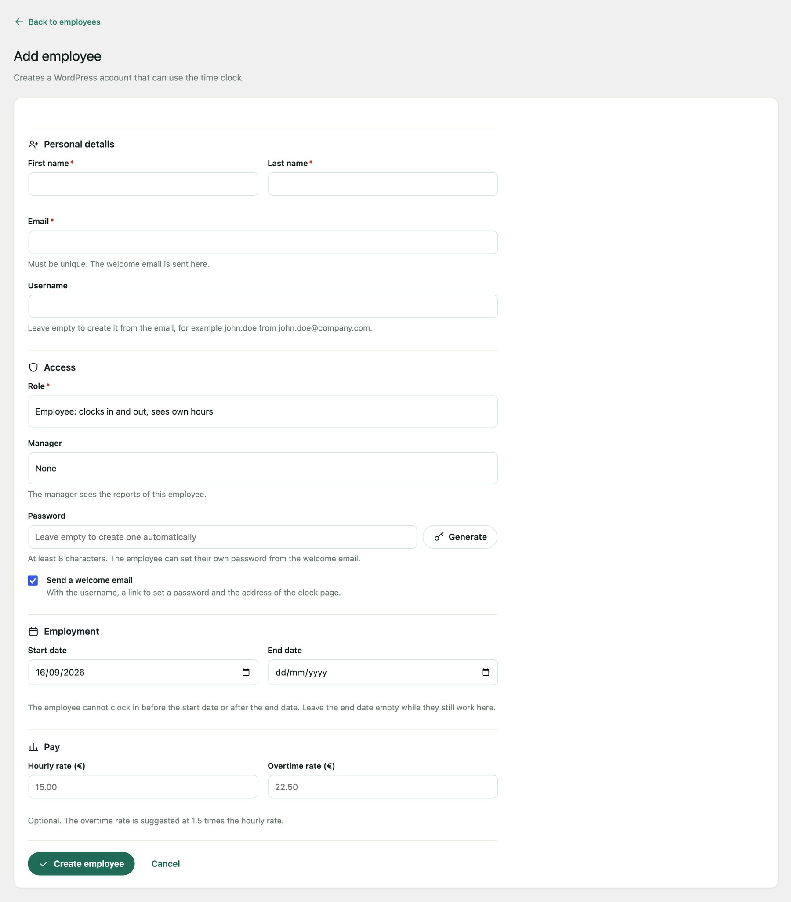791x902 pixels.
Task: Click the Generate password button
Action: [x=460, y=537]
